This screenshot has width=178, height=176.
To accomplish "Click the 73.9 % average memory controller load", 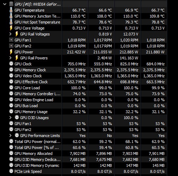I will point(158,94).
